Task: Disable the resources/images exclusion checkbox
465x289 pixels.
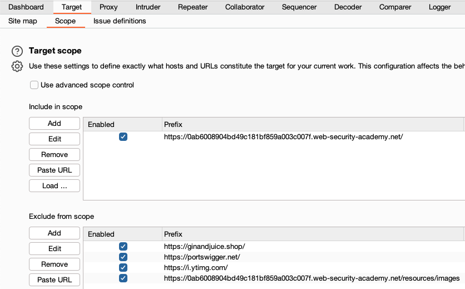Action: click(x=123, y=278)
